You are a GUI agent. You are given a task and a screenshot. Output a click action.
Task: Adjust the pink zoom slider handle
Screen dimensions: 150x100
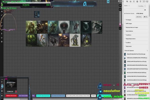pos(120,24)
